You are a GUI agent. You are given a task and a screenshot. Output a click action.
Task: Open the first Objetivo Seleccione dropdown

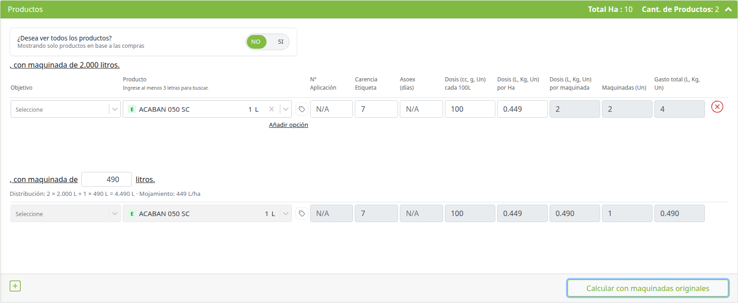click(66, 109)
